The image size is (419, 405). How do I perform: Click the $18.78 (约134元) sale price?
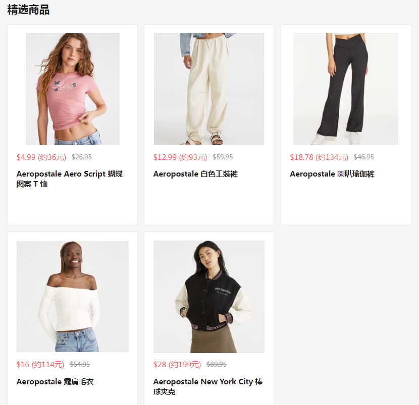tap(319, 157)
